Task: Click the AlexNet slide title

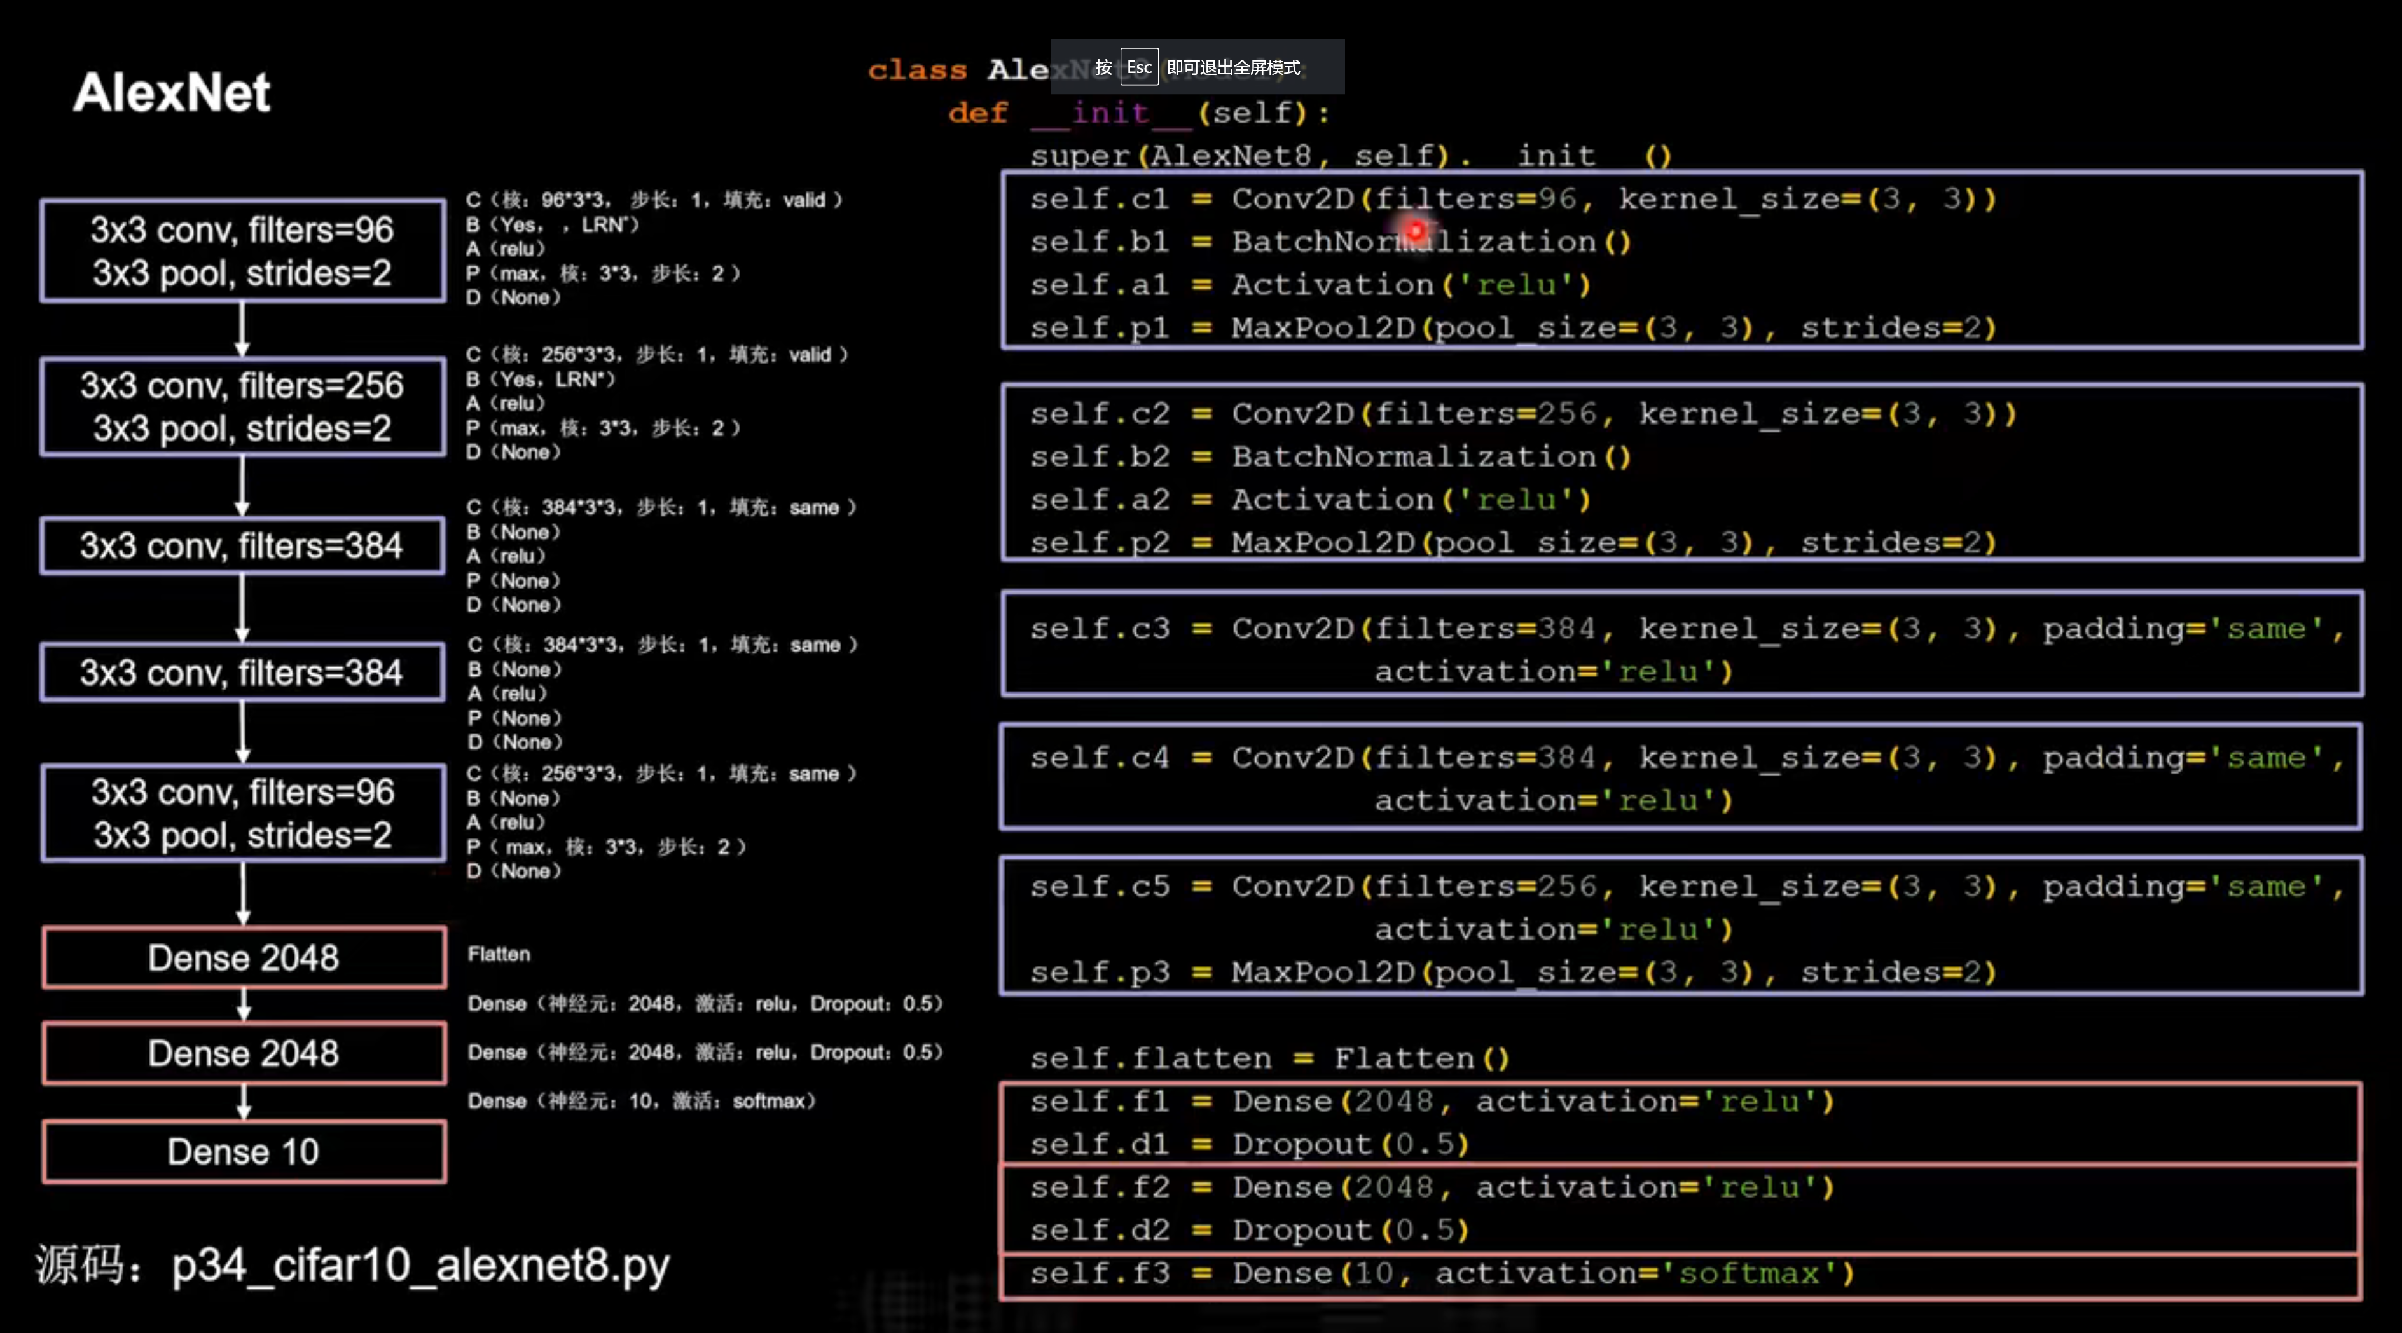Action: pyautogui.click(x=172, y=92)
